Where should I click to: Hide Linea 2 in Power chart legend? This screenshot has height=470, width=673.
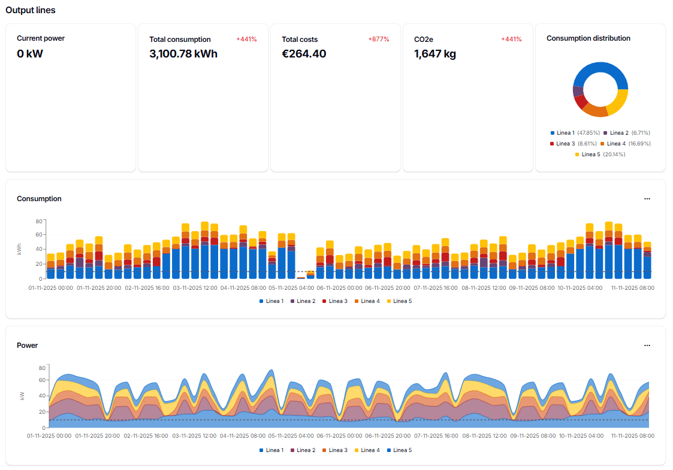click(303, 450)
